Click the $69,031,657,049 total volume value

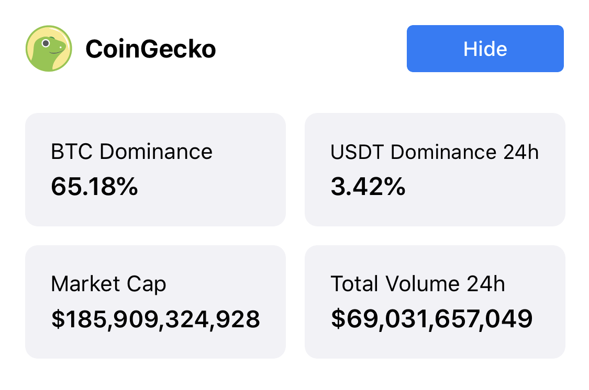pos(431,319)
